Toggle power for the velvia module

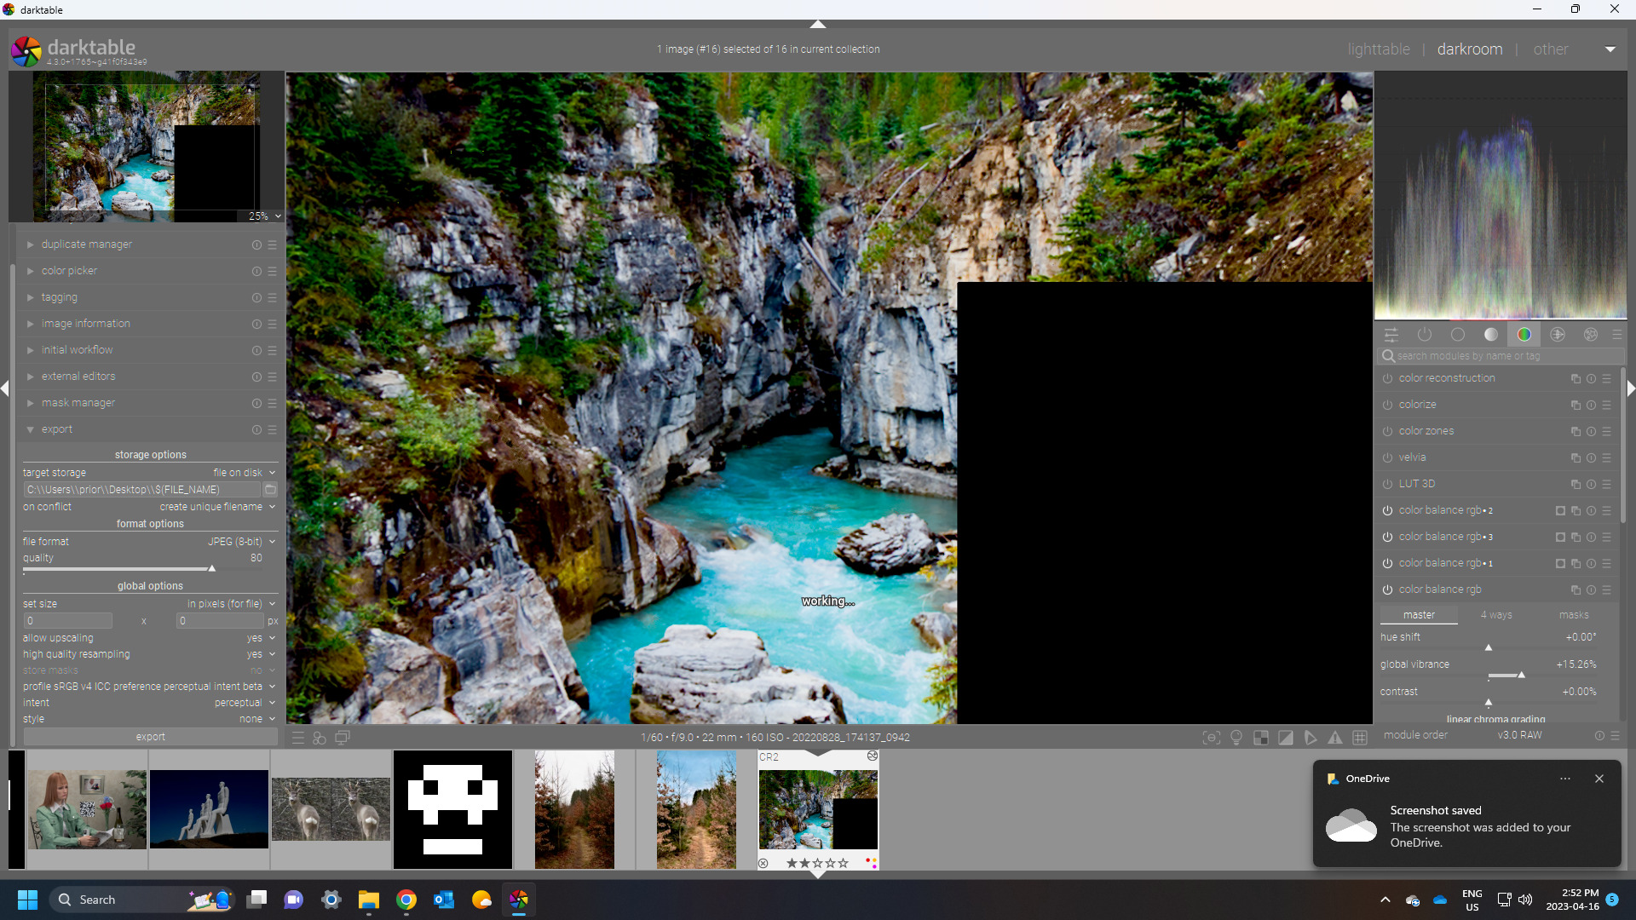tap(1387, 457)
